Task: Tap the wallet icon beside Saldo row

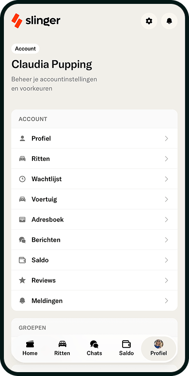Action: [x=22, y=260]
